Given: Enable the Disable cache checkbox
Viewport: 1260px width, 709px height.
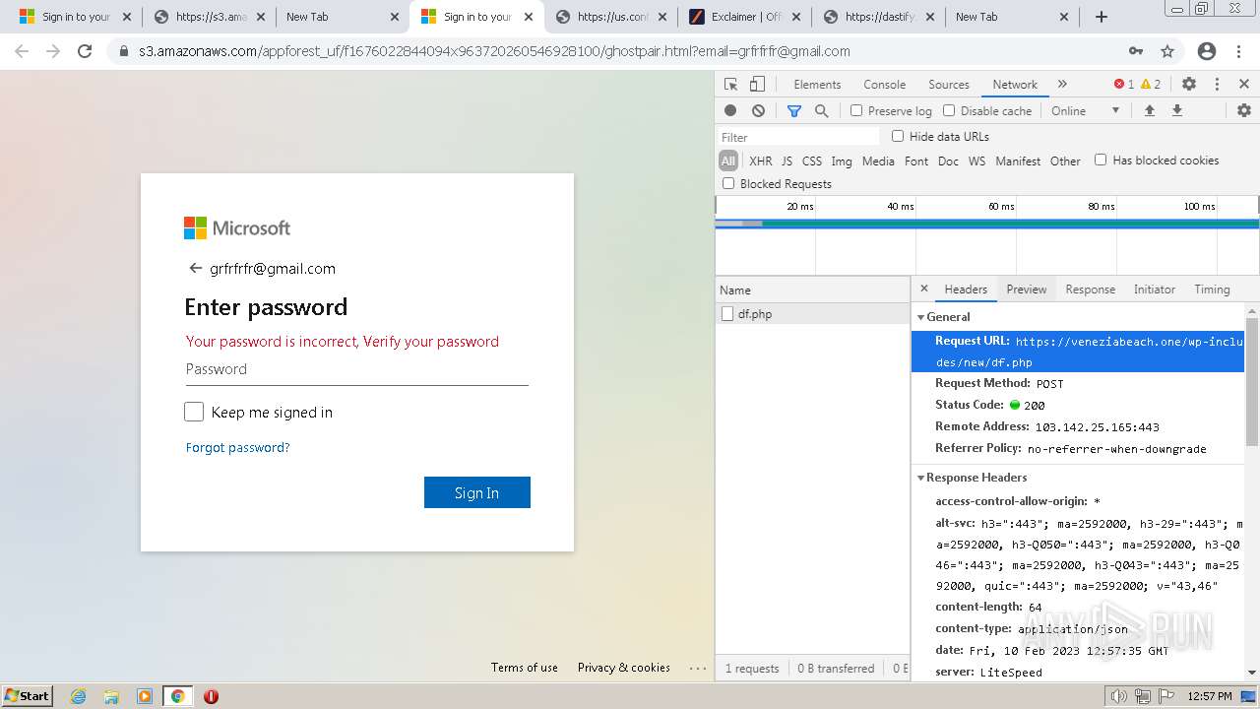Looking at the screenshot, I should pyautogui.click(x=949, y=111).
